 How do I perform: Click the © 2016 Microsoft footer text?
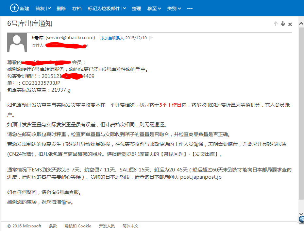tap(24, 226)
